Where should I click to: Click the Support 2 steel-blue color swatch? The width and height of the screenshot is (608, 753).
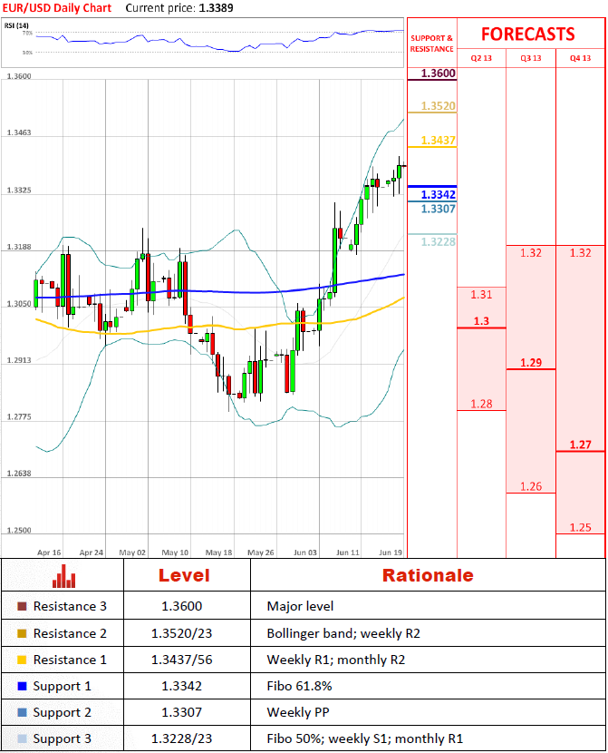click(x=22, y=712)
